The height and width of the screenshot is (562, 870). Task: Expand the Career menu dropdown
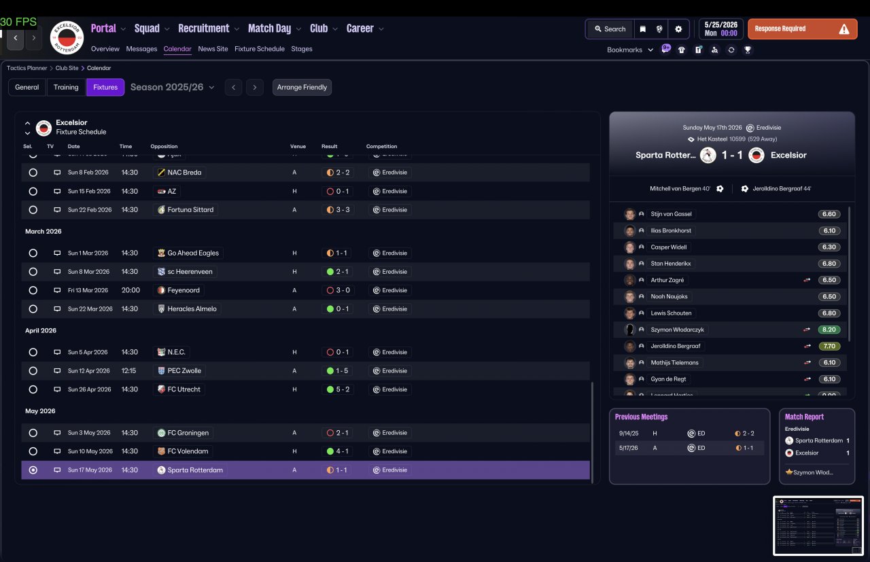coord(381,29)
